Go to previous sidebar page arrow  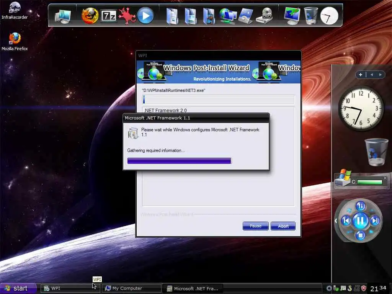point(372,75)
